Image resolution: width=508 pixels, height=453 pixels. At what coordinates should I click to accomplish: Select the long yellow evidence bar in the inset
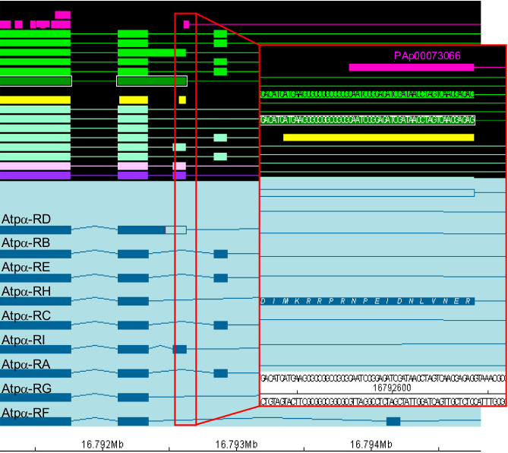tap(378, 138)
